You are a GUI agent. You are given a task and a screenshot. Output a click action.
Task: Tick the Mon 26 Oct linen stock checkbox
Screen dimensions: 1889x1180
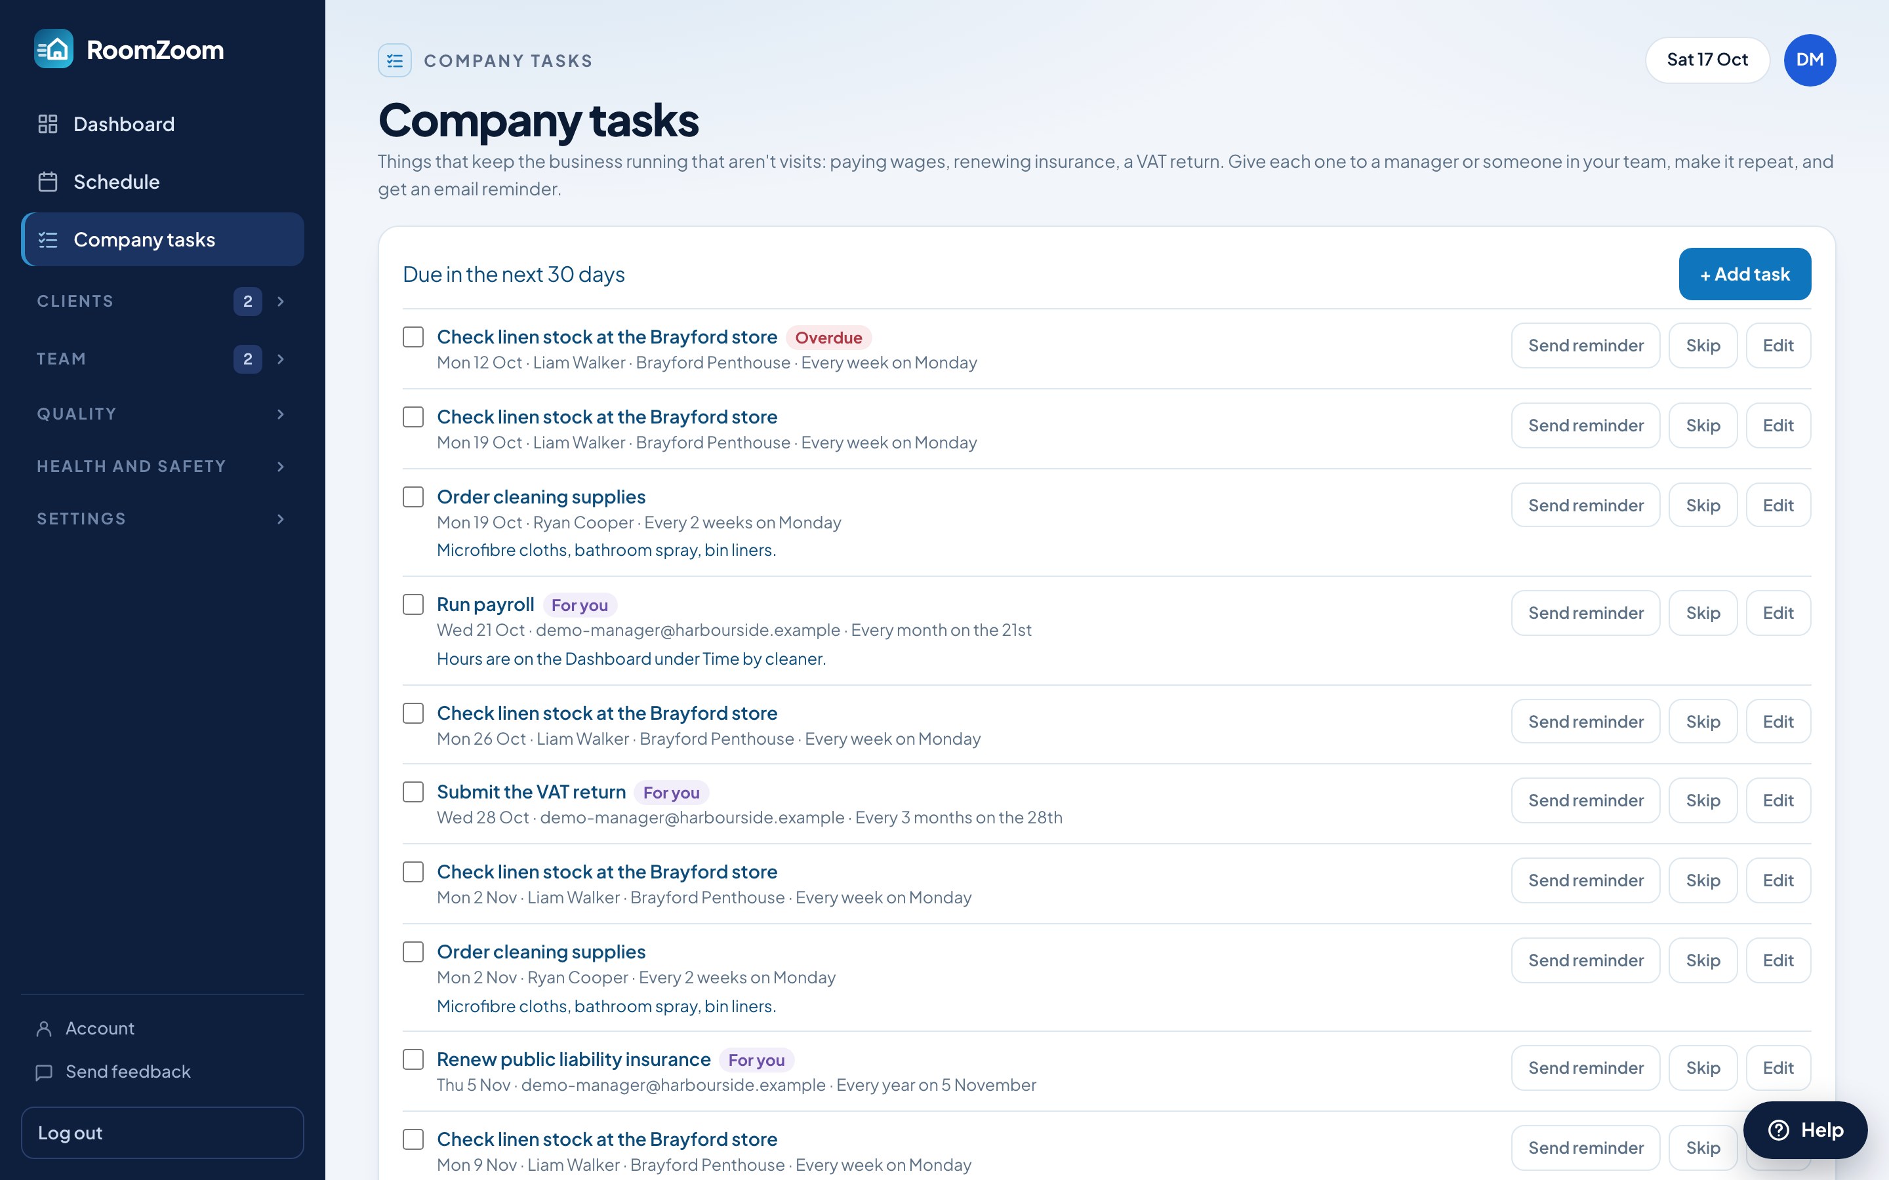pyautogui.click(x=413, y=713)
